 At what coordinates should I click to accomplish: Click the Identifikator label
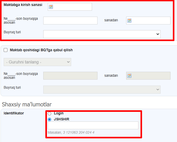14,113
